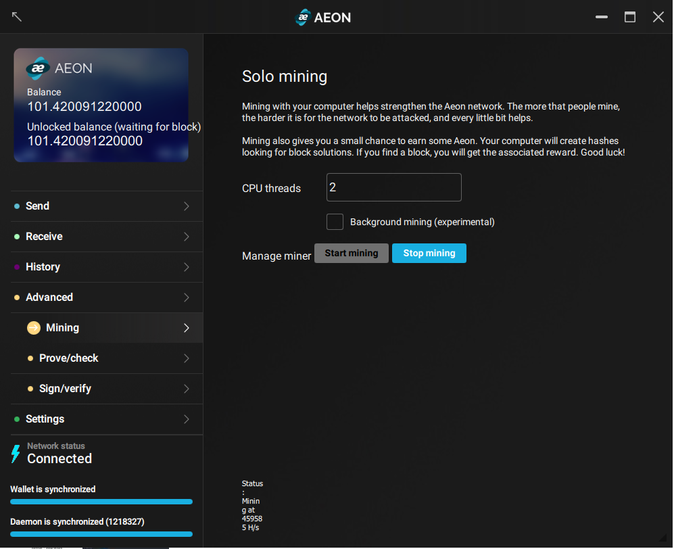Screen dimensions: 674x549
Task: Click the green dot next to Settings
Action: [x=17, y=419]
